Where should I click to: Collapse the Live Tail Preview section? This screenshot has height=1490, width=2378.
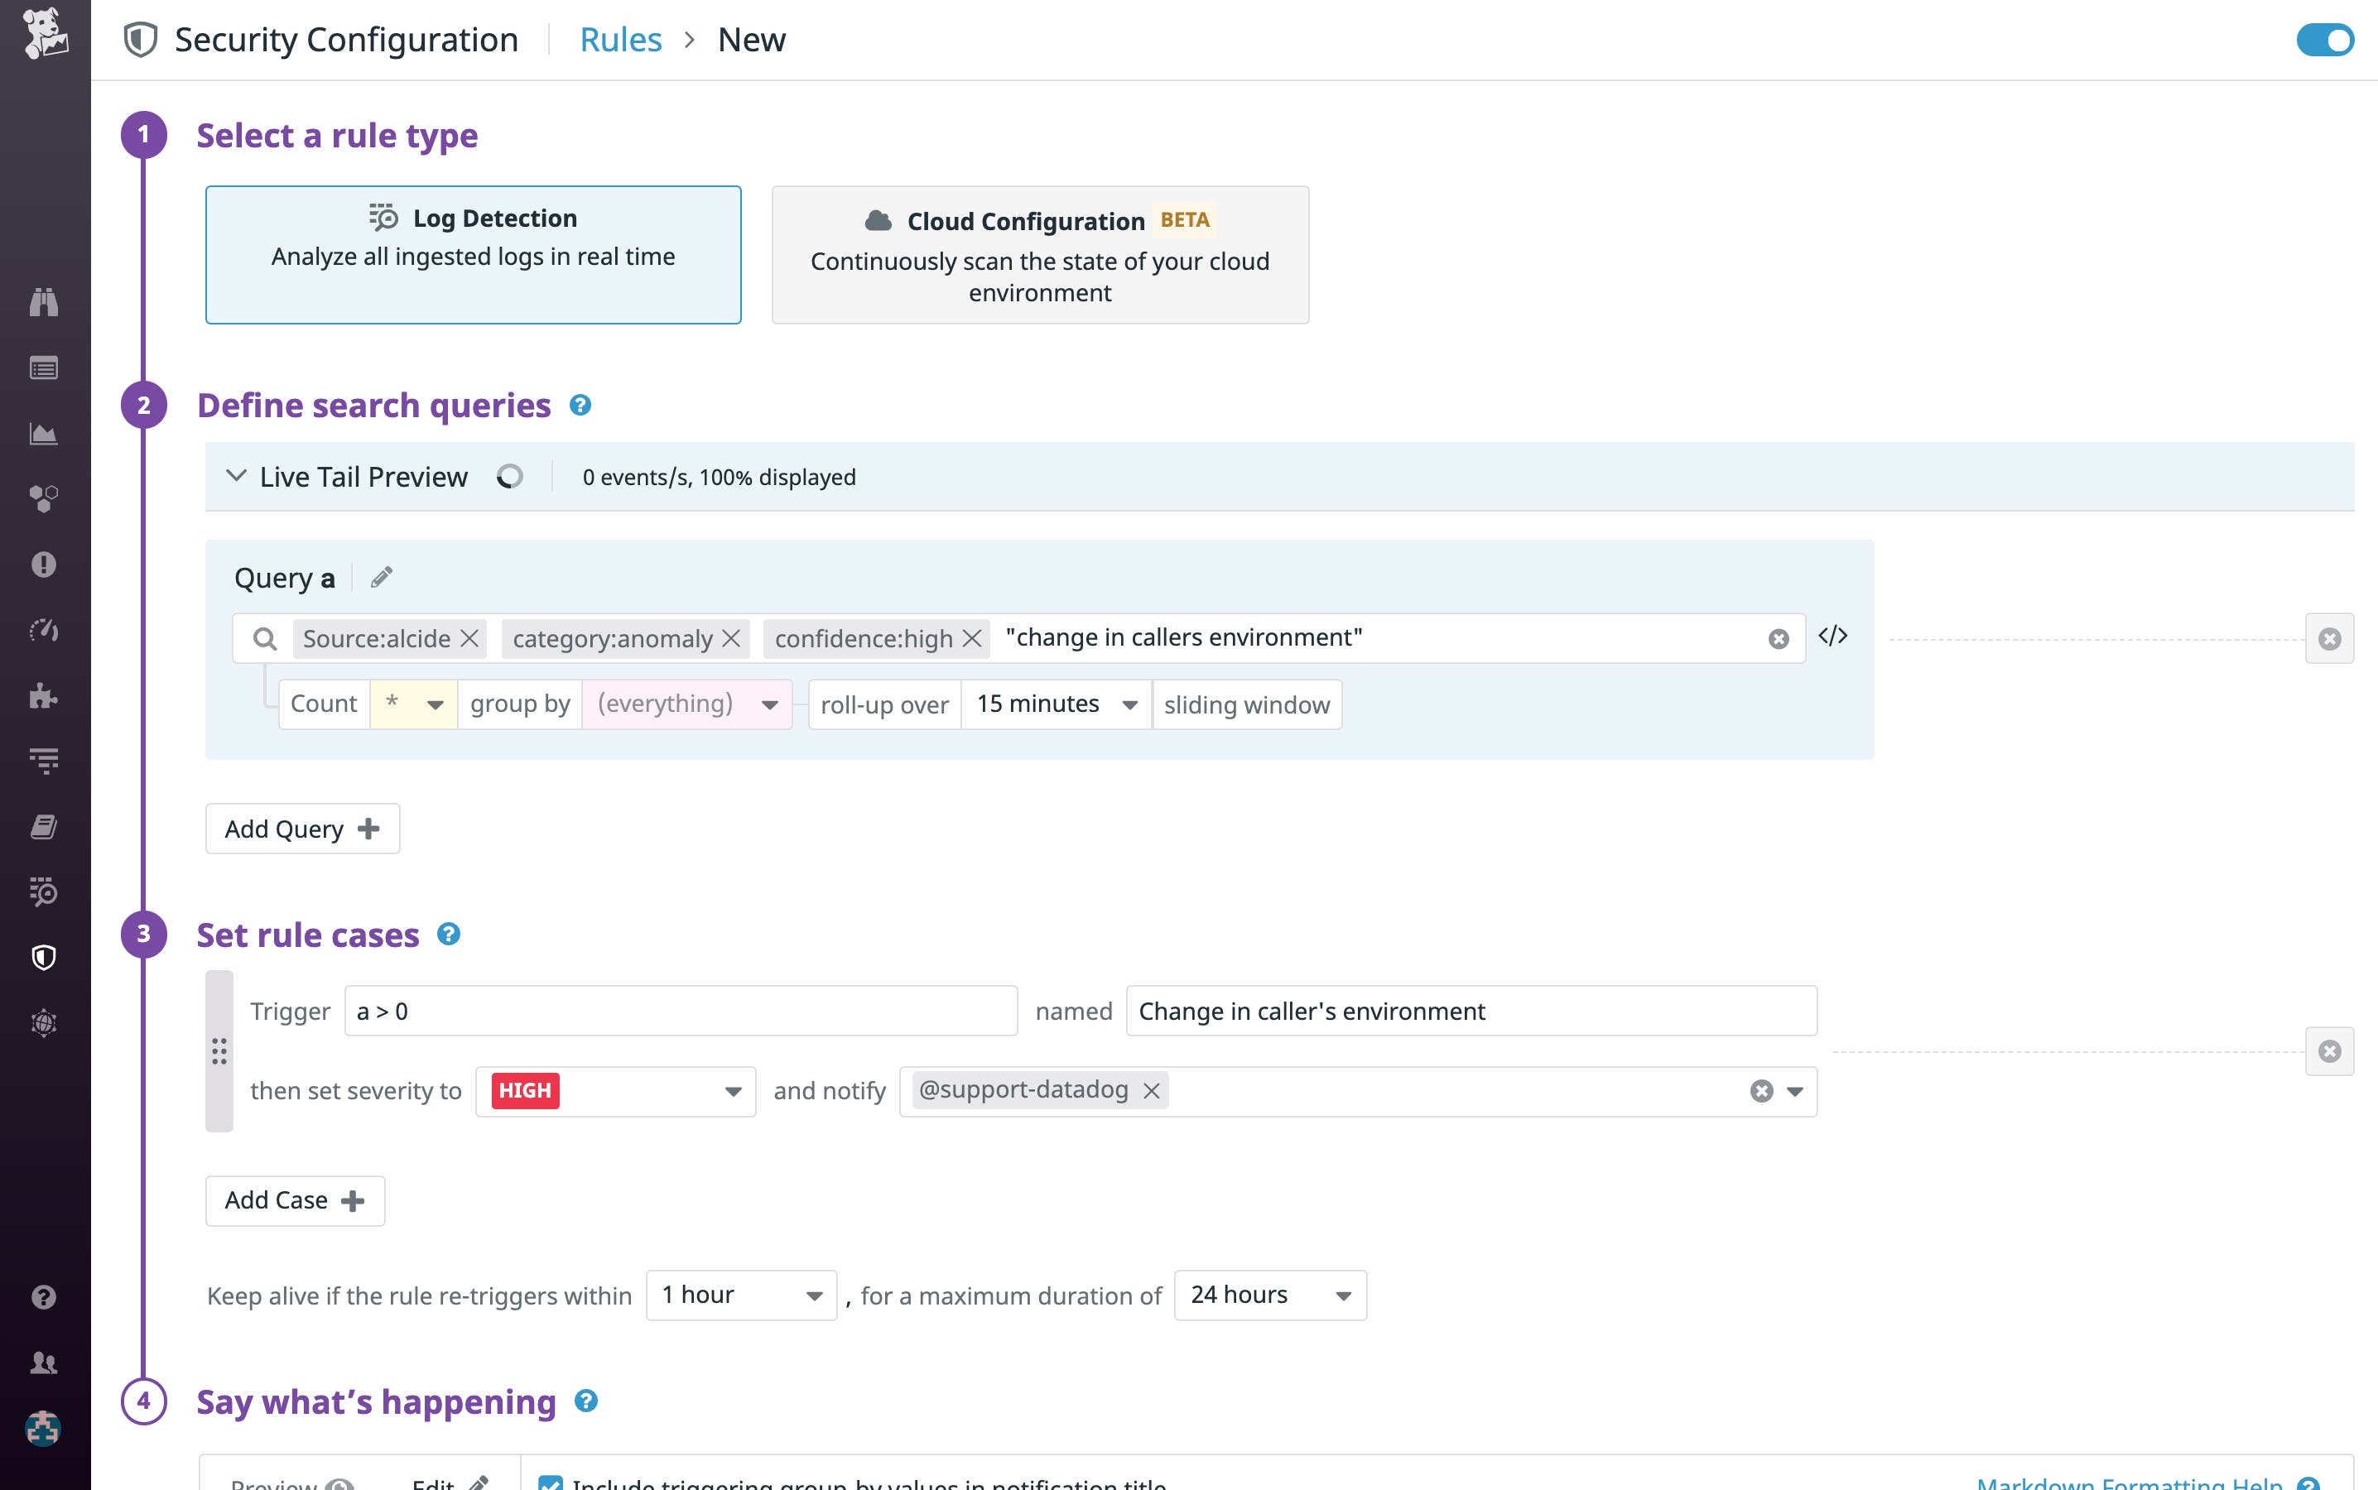point(237,476)
